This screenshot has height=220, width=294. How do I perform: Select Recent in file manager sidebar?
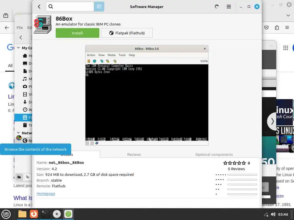point(25,110)
